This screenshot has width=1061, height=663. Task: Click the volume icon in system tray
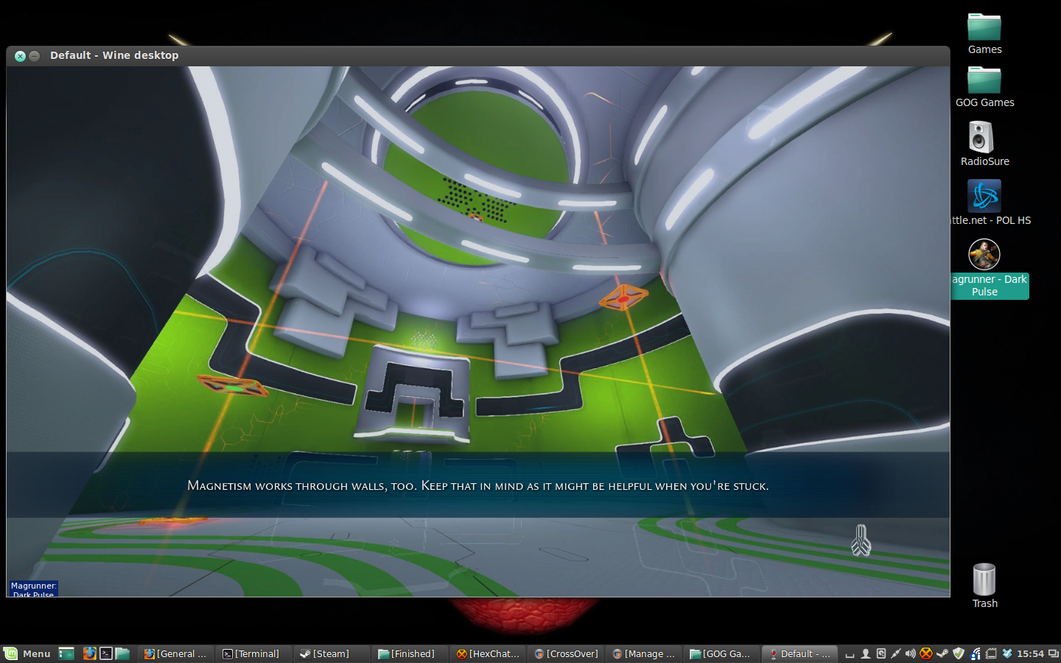coord(911,653)
